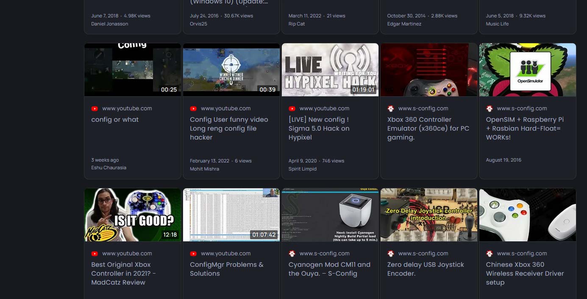Open 'Zero delay USB Joystick Encoder.' link

click(426, 269)
